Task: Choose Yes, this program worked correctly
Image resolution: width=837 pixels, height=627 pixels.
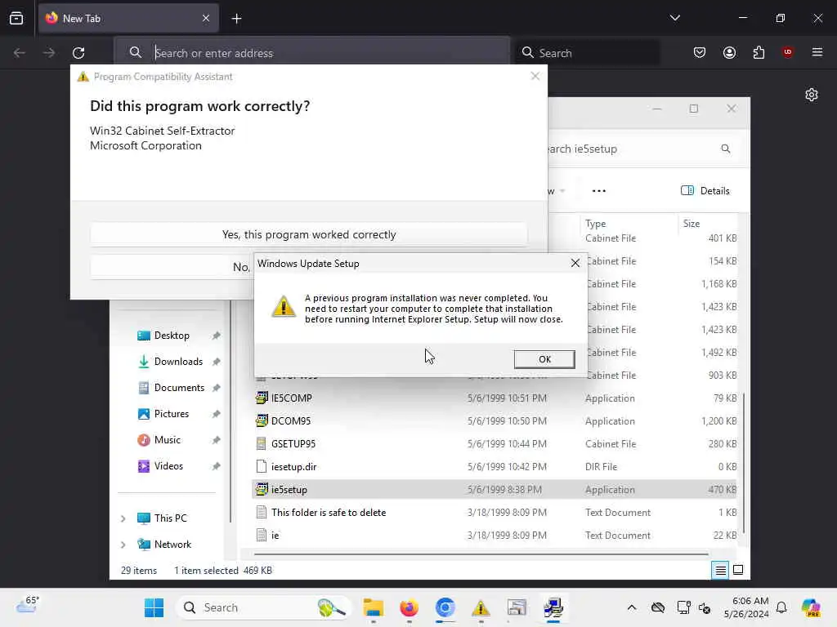Action: pyautogui.click(x=308, y=234)
